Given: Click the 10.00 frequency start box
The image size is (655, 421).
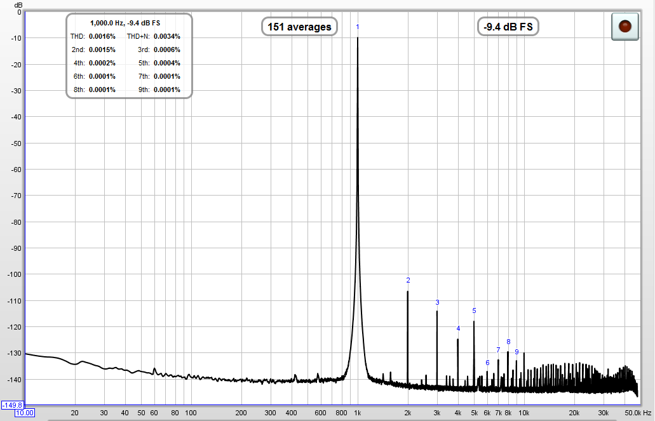Looking at the screenshot, I should 25,413.
